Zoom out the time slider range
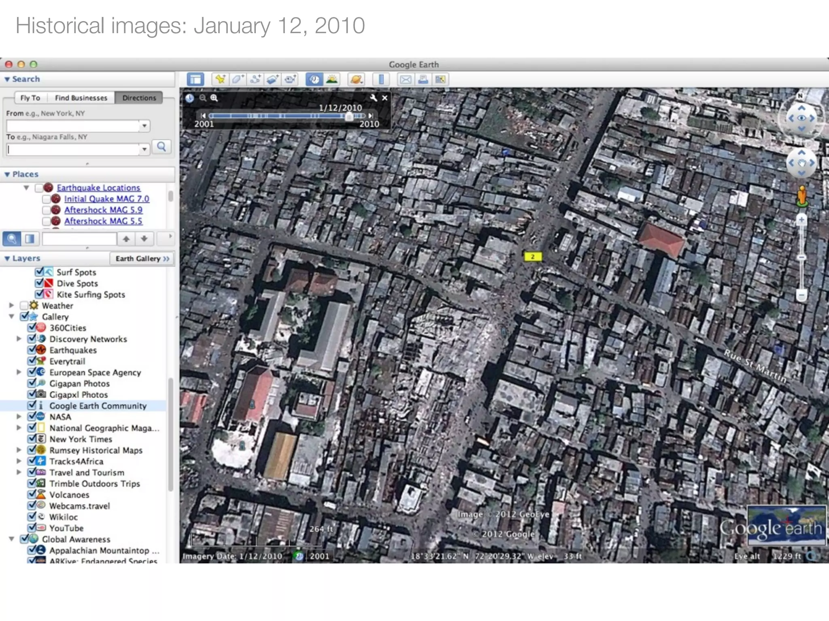This screenshot has width=829, height=621. click(202, 98)
